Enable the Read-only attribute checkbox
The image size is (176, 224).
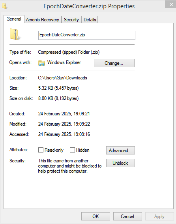(41, 150)
